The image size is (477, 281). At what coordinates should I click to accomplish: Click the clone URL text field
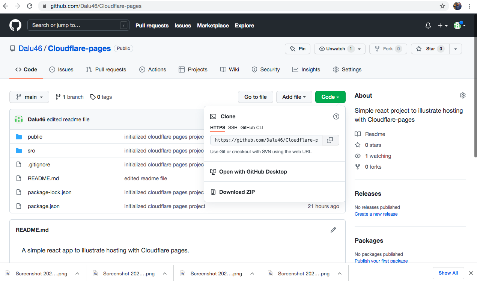tap(266, 140)
